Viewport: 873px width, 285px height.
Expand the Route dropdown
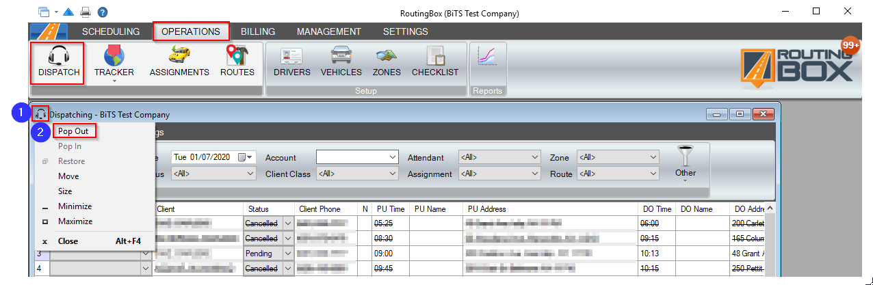coord(653,174)
